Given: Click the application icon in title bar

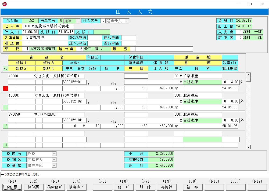Looking at the screenshot, I should [x=5, y=4].
